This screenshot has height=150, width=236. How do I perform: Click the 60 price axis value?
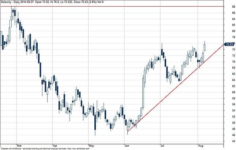point(233,92)
